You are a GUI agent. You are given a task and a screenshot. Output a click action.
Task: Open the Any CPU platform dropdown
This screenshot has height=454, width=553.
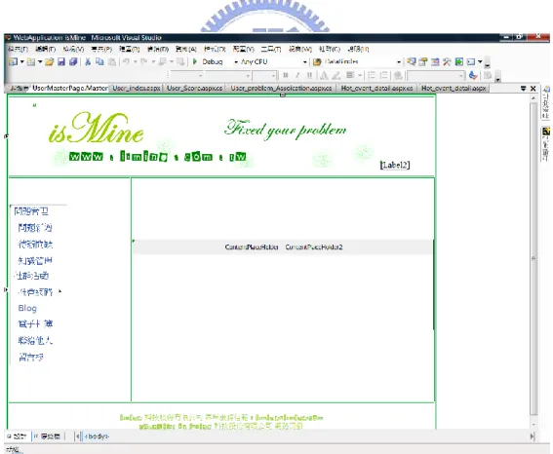pyautogui.click(x=274, y=62)
